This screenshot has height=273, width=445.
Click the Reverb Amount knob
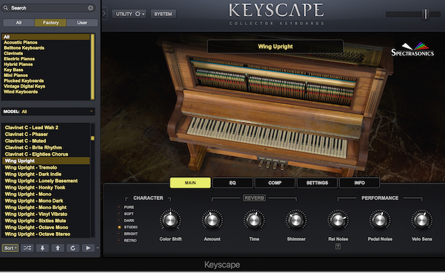212,220
